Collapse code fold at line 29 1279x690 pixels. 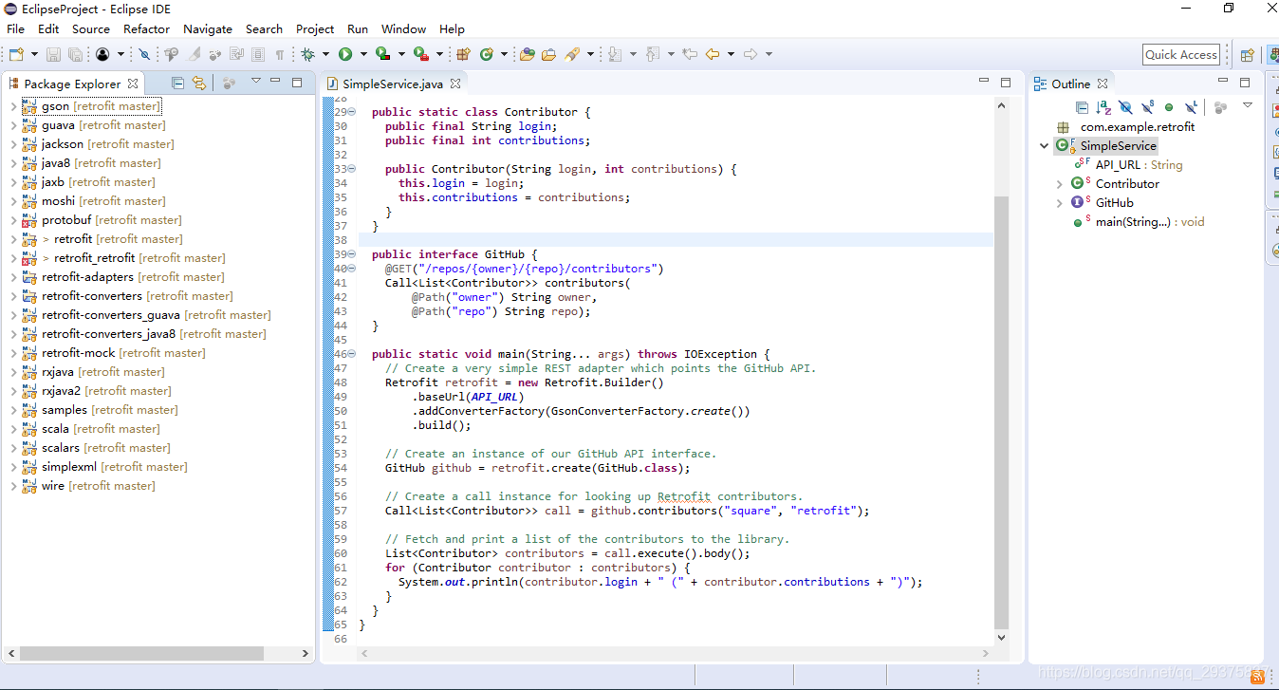(352, 112)
